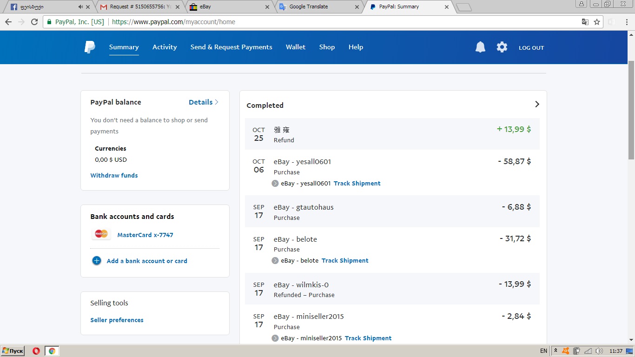Open the MasterCard x-7747 card link

145,235
